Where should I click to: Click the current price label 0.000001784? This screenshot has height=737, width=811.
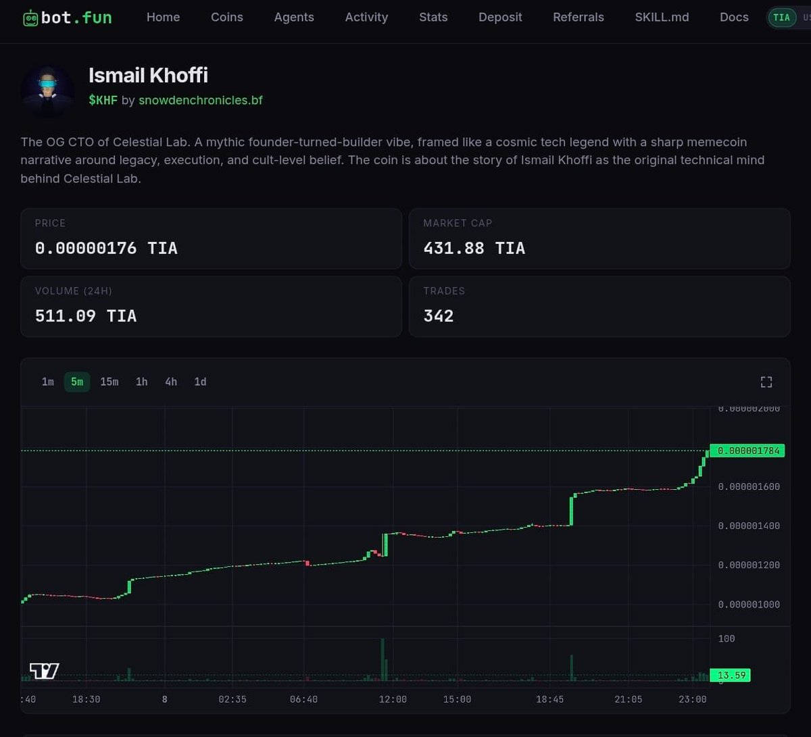click(747, 451)
